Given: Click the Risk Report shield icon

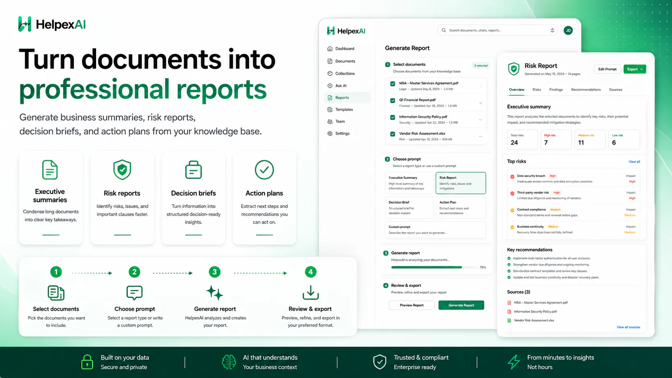Looking at the screenshot, I should [514, 69].
